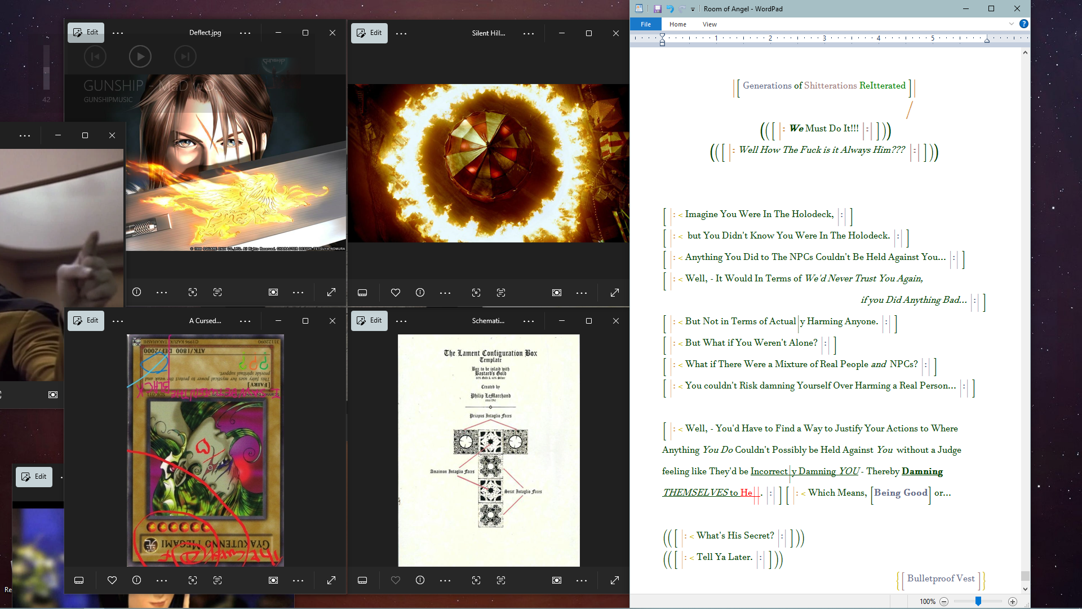Toggle filmstrip view in Schematic photo window
The image size is (1082, 609).
(x=362, y=580)
